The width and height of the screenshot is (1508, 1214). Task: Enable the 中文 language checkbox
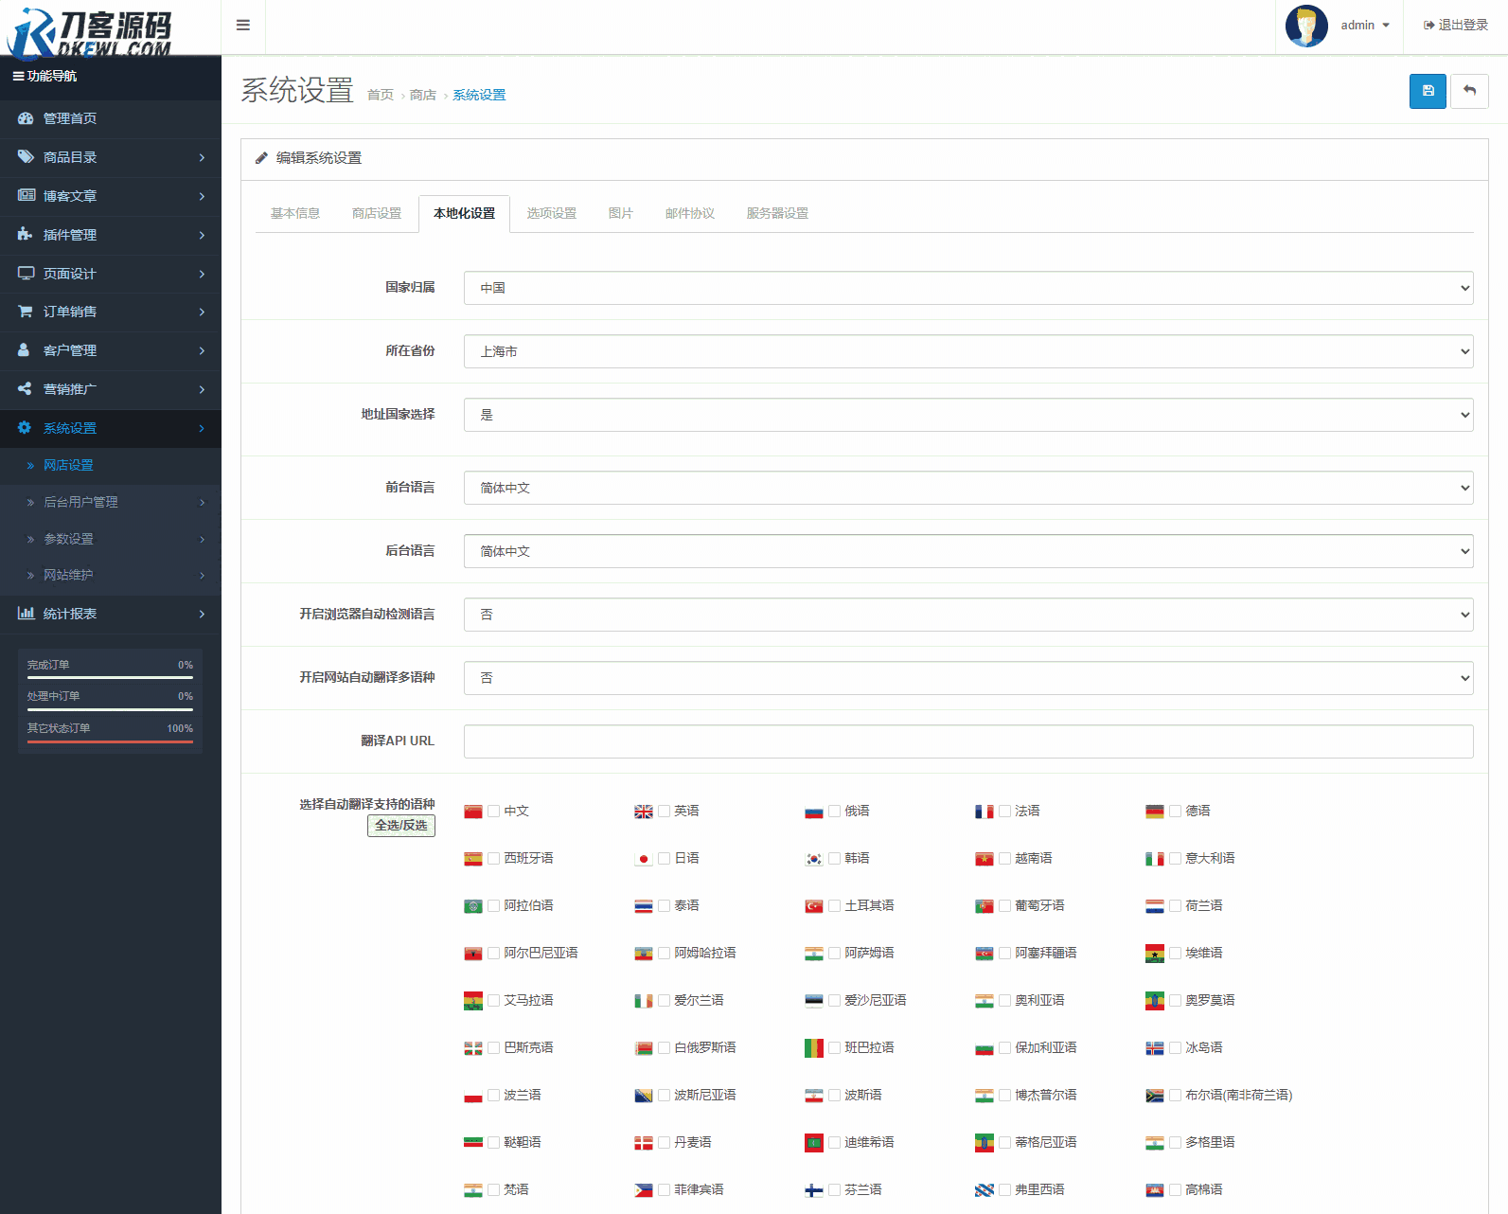(494, 812)
